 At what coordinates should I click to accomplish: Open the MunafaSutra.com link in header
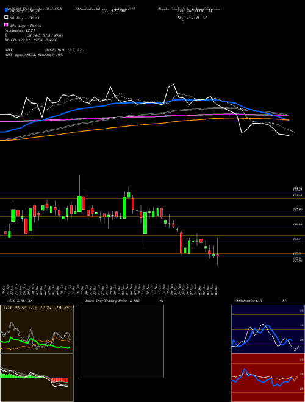[208, 9]
